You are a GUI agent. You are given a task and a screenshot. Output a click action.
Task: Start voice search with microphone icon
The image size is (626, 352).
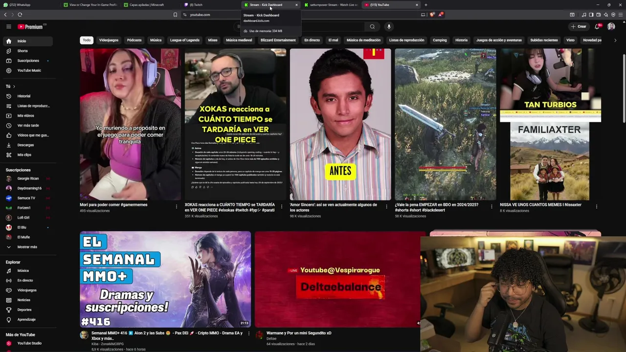[389, 26]
